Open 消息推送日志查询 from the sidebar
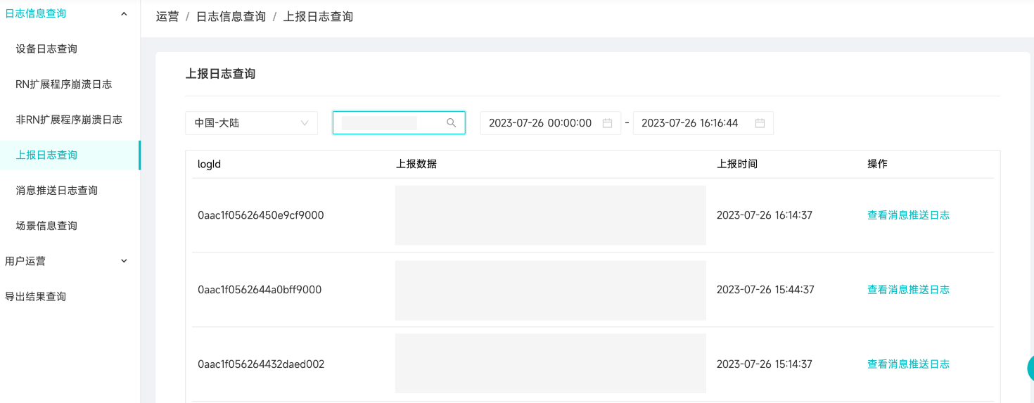 pyautogui.click(x=56, y=190)
